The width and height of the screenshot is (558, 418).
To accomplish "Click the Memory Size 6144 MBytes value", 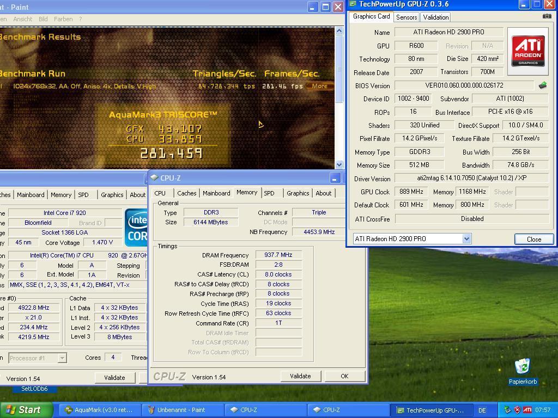I will 211,222.
